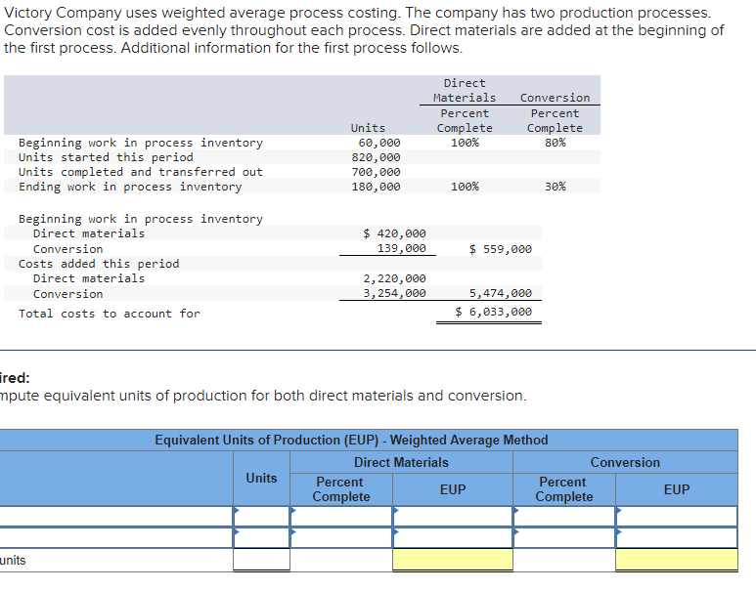Screen dimensions: 756x590
Task: Click the 100% value in the beginning inventory row
Action: [x=465, y=143]
